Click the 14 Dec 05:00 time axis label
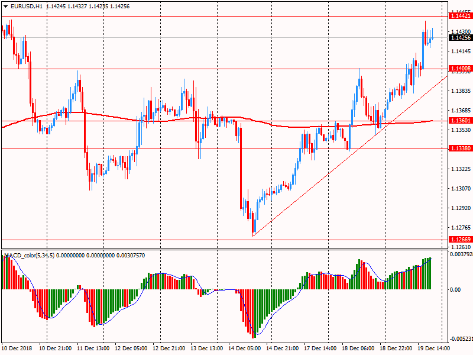Screen dimensions: 473x355 pos(244,348)
